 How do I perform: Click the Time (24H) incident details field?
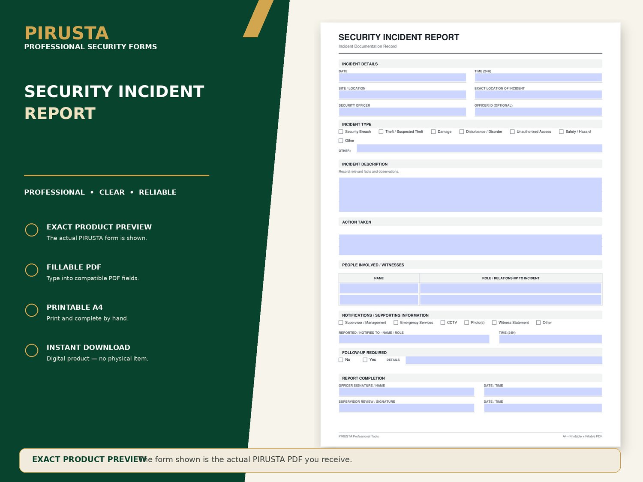(x=538, y=78)
